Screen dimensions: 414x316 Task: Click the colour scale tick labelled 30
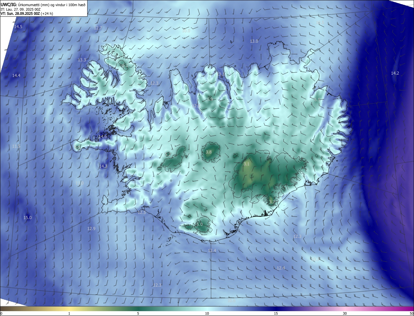[x=345, y=313]
